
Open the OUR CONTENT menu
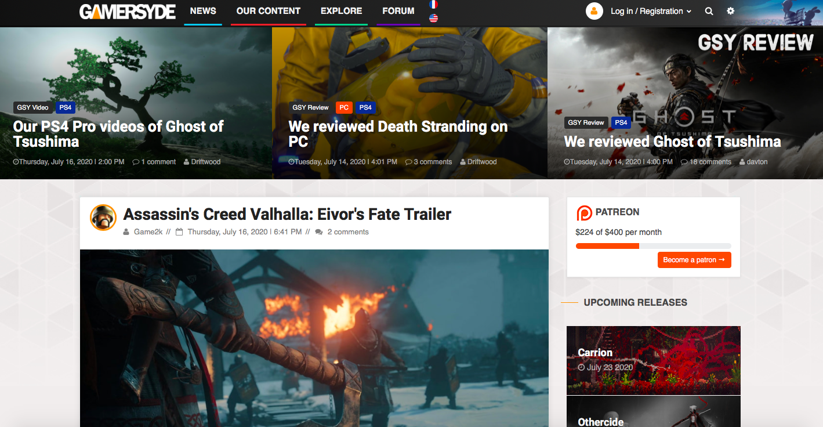click(269, 11)
